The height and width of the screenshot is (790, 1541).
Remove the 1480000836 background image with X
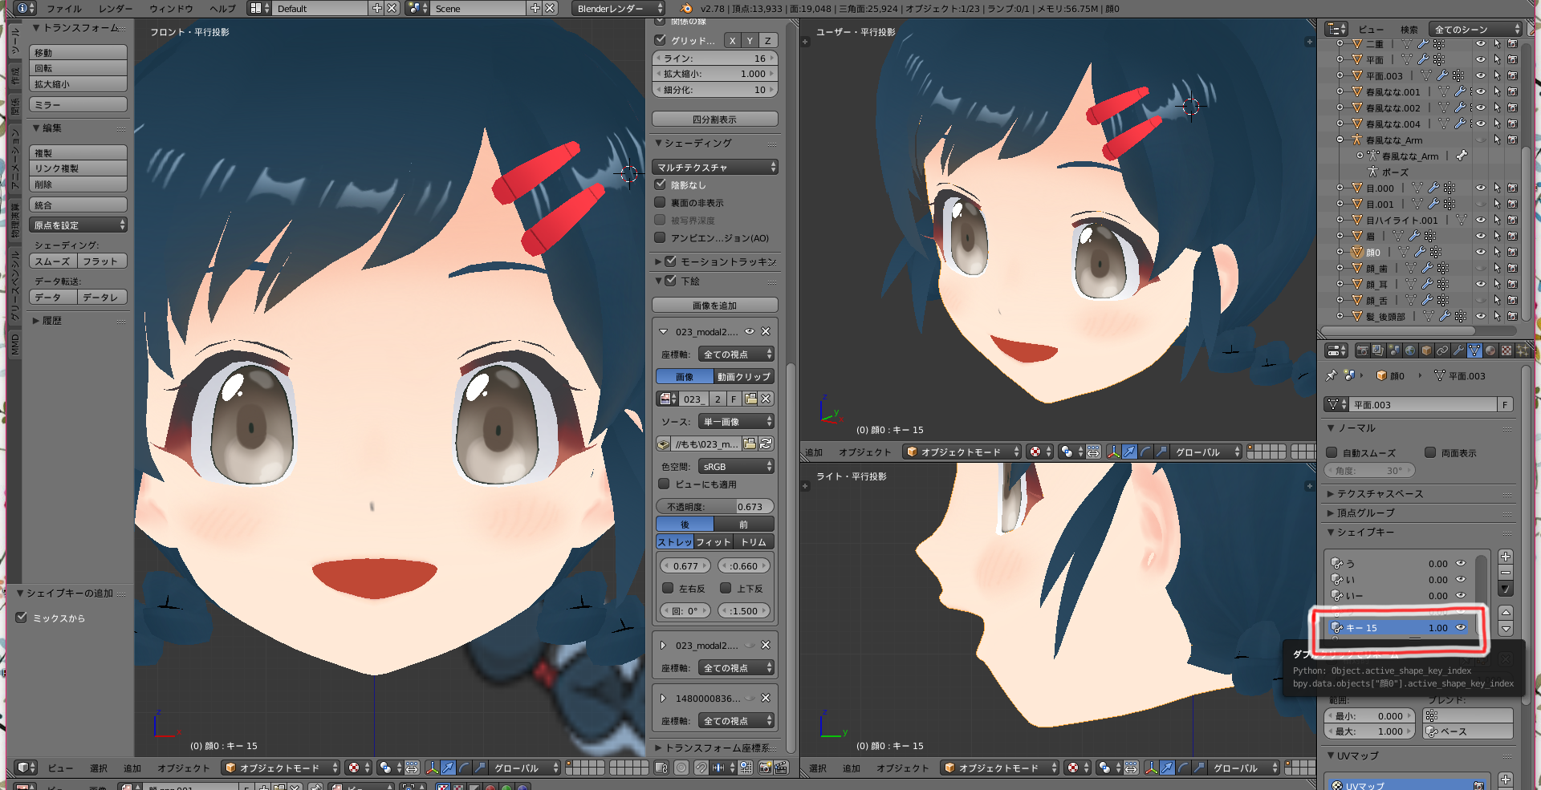click(766, 698)
